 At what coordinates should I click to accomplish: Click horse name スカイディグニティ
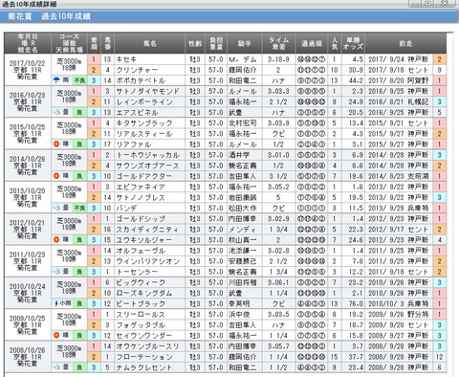147,230
